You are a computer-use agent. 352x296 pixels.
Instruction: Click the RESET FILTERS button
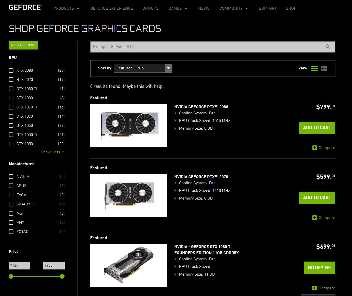click(23, 45)
